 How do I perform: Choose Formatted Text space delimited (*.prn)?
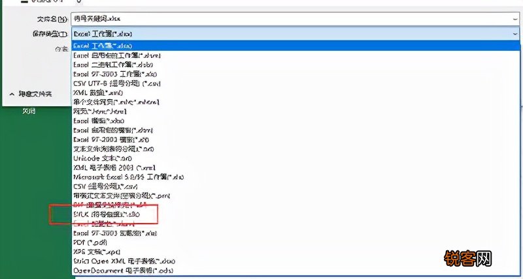point(296,196)
